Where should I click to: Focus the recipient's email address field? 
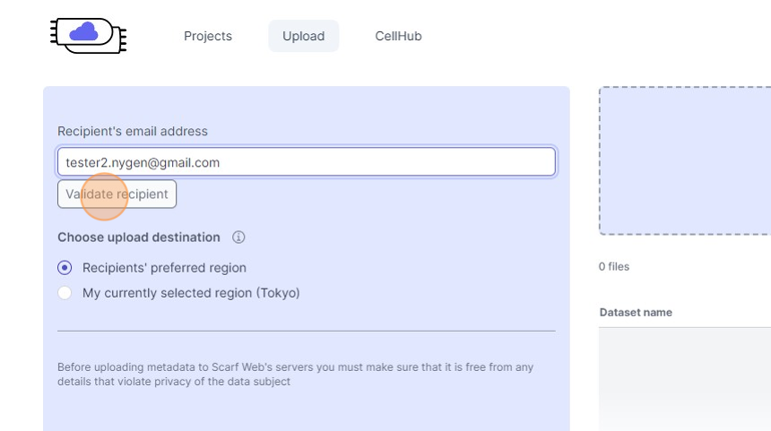(x=306, y=162)
